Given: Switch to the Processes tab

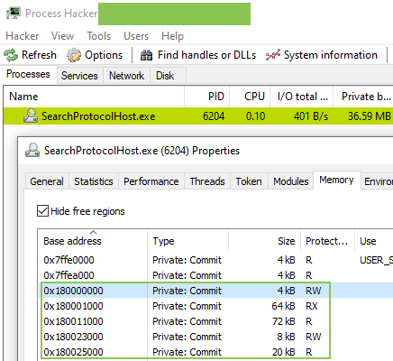Looking at the screenshot, I should point(28,74).
